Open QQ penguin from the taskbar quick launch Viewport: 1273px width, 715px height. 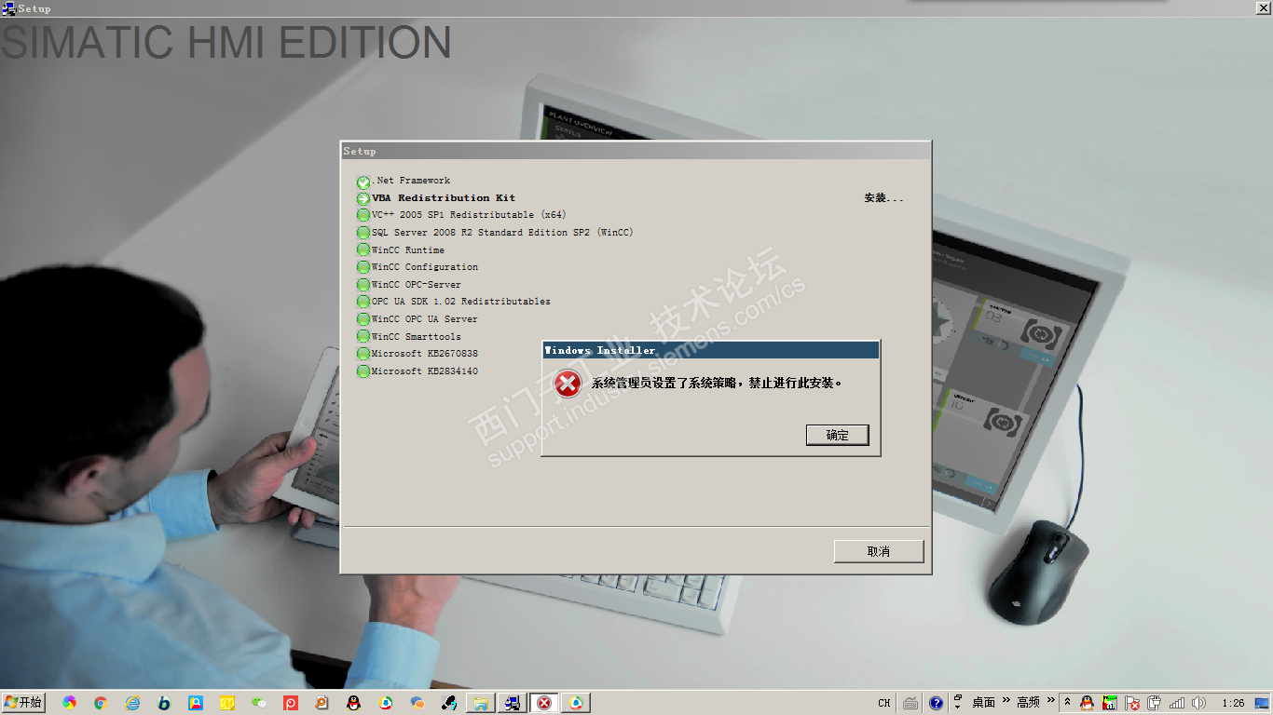click(354, 703)
